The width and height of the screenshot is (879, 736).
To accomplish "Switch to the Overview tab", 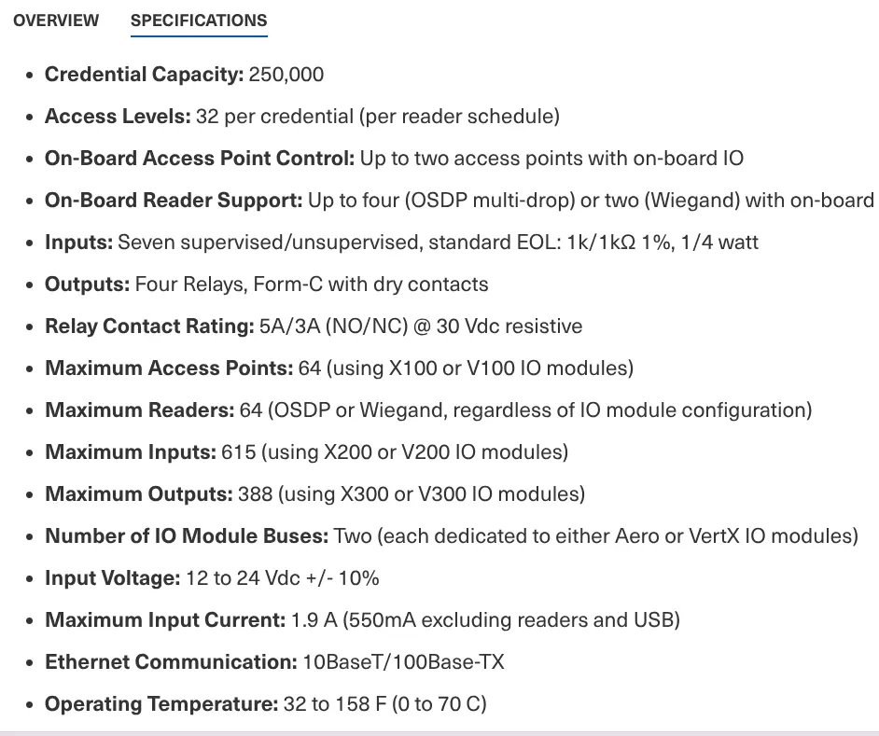I will (x=56, y=21).
